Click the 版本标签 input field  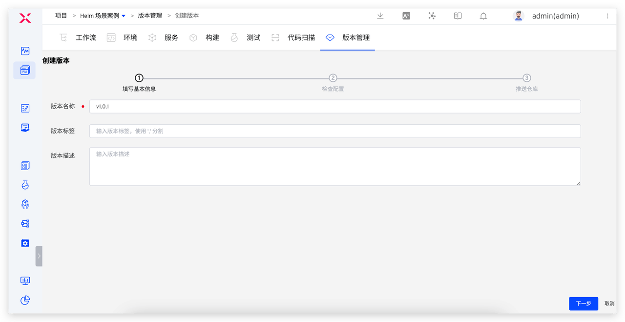pos(335,131)
